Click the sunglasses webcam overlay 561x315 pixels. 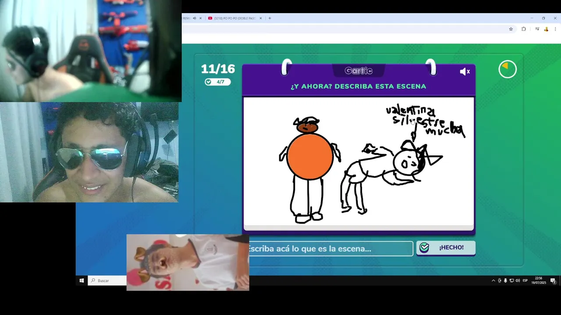coord(89,152)
